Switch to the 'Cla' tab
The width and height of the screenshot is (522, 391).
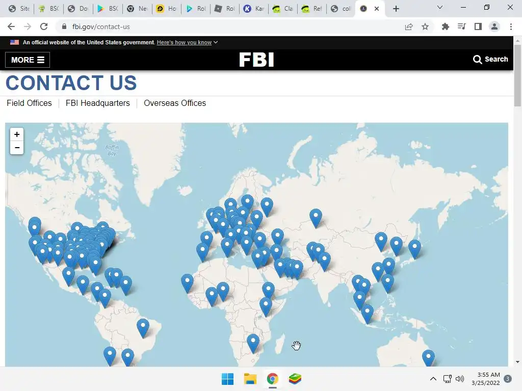click(283, 9)
